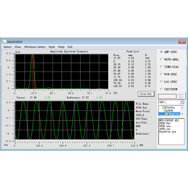Expand the drive c: dropdown
Image resolution: width=188 pixels, height=188 pixels.
pos(182,102)
